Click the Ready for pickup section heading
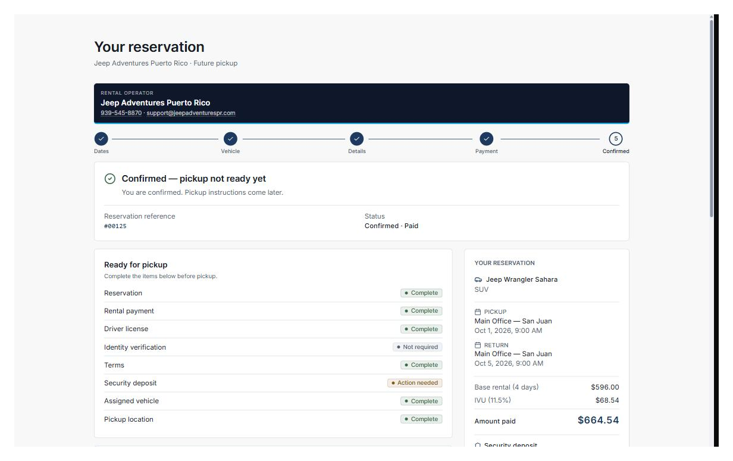Screen dimensions: 733x461 tap(136, 264)
